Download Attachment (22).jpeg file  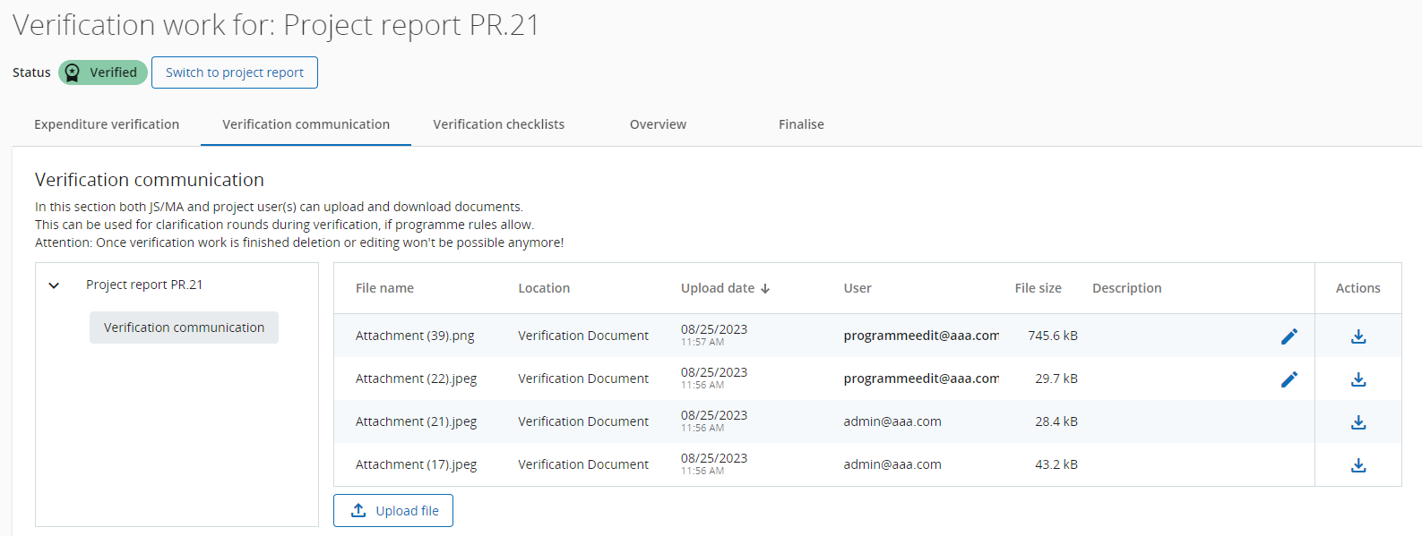(x=1357, y=379)
